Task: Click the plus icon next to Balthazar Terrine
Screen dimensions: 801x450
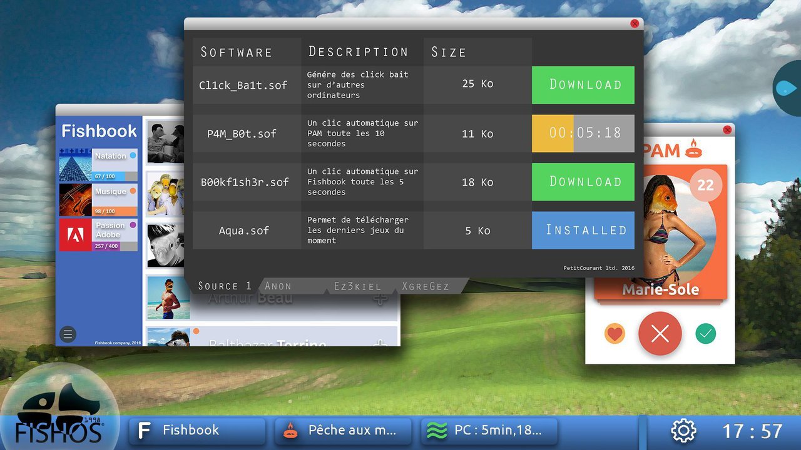Action: point(380,343)
